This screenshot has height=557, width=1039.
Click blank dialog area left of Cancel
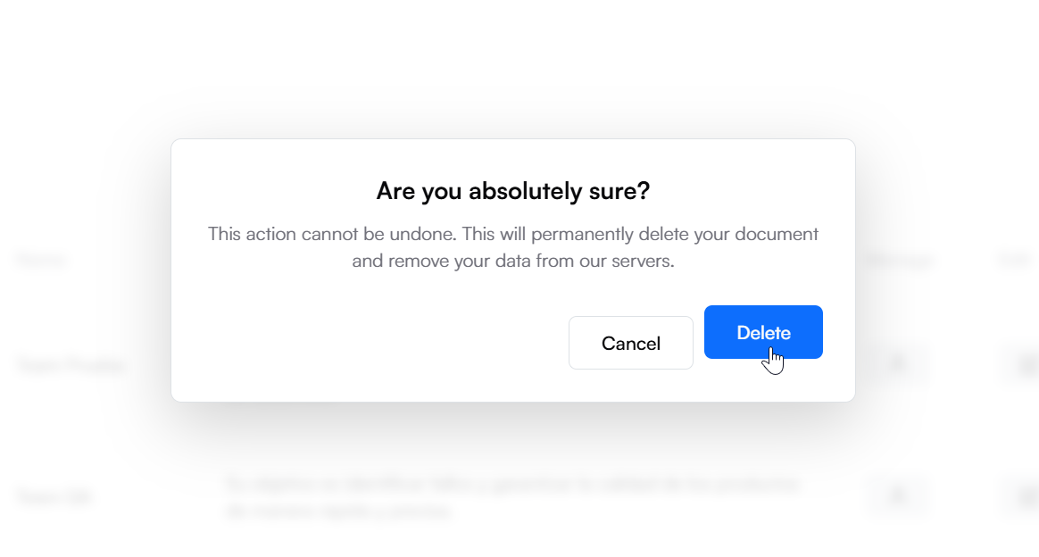[x=357, y=343]
